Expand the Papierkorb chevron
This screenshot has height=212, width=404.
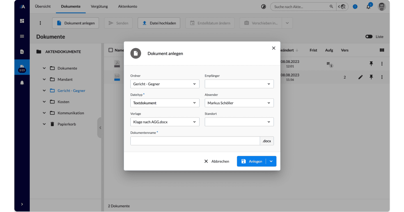tap(44, 124)
